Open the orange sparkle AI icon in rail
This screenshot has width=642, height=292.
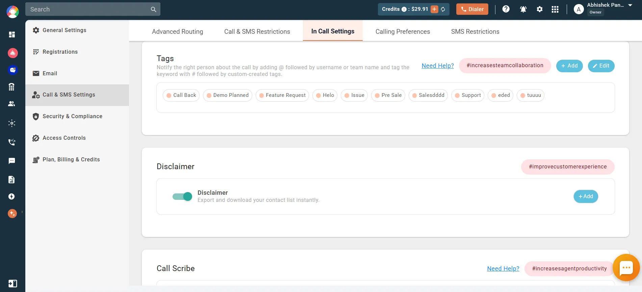click(12, 213)
